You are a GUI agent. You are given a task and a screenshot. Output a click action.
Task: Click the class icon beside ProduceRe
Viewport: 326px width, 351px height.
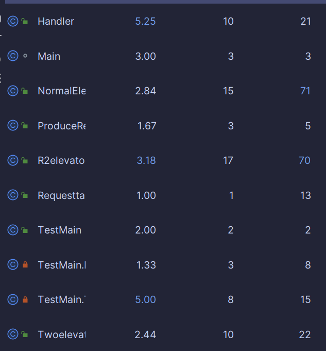13,126
